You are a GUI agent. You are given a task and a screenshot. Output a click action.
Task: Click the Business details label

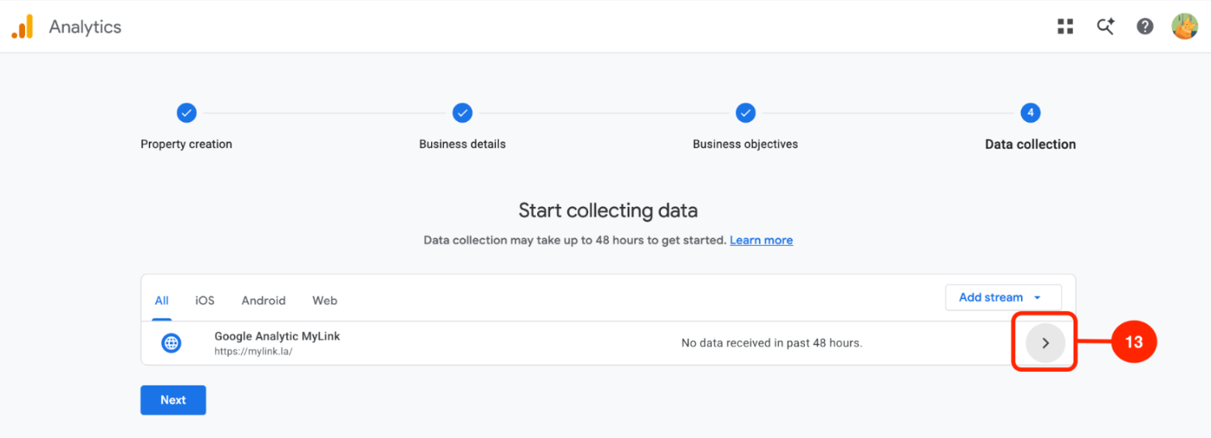coord(462,144)
